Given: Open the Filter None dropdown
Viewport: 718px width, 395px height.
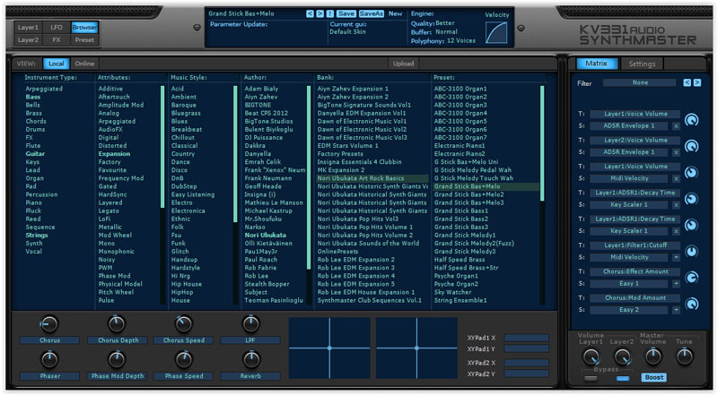Looking at the screenshot, I should pos(640,82).
